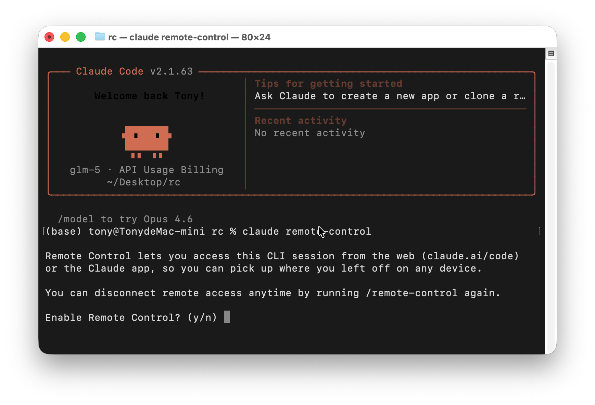Maximize the window with the green button
The width and height of the screenshot is (595, 405).
pyautogui.click(x=81, y=37)
